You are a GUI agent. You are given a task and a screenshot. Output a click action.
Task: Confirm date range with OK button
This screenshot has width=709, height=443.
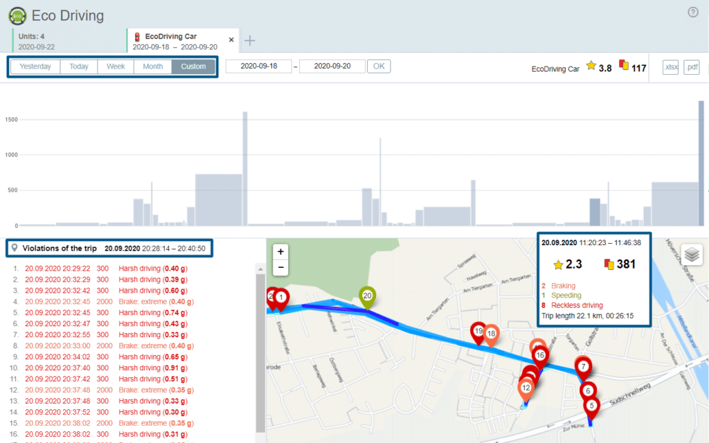379,66
